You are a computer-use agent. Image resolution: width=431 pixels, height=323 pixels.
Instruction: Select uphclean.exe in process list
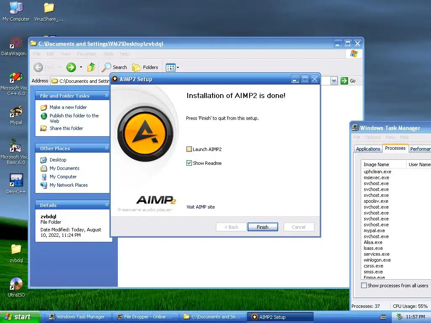tap(377, 172)
